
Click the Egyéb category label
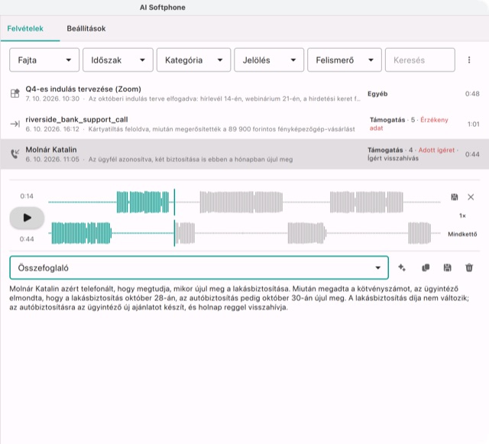point(377,94)
